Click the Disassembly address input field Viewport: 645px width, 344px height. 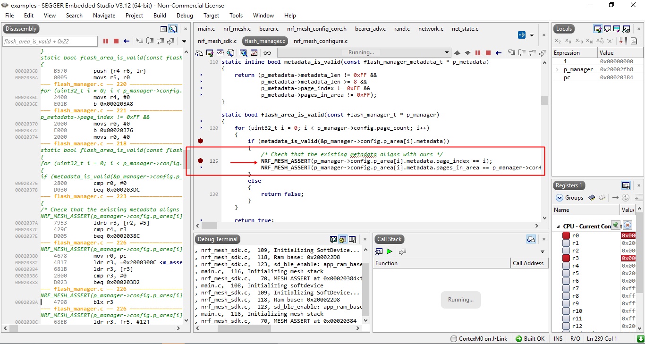point(50,42)
